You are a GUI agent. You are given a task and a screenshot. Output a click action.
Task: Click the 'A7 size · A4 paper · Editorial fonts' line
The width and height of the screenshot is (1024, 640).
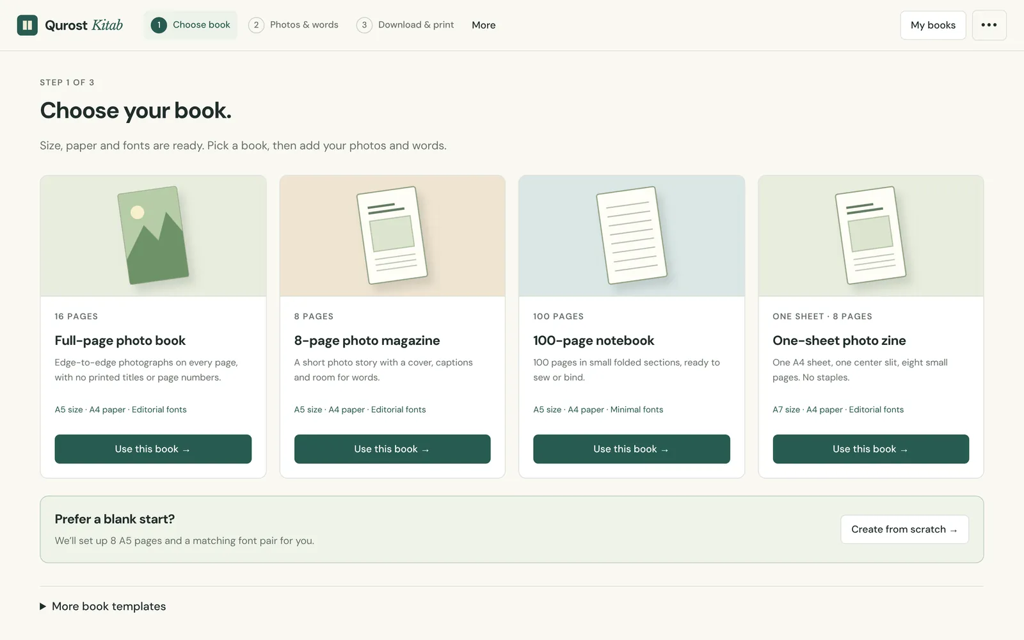(838, 410)
